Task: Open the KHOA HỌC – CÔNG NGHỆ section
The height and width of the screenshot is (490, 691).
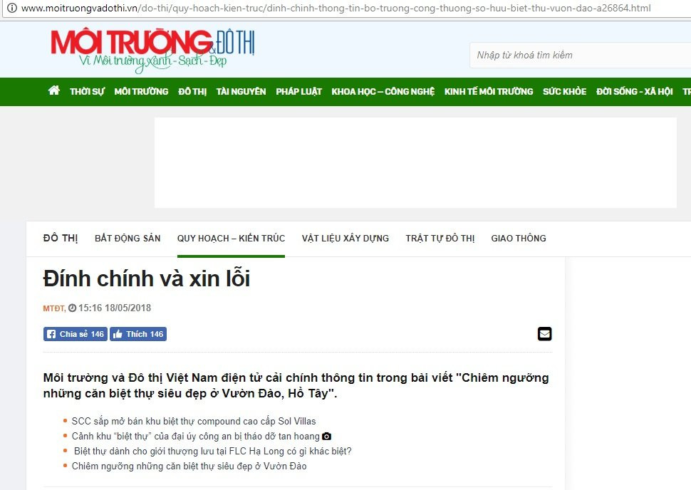Action: (x=383, y=92)
